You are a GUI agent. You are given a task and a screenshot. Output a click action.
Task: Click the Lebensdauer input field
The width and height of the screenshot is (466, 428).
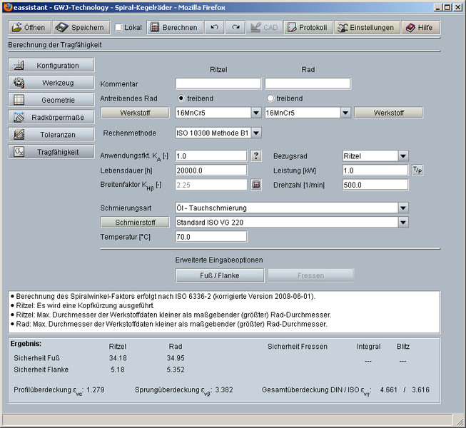coord(211,170)
